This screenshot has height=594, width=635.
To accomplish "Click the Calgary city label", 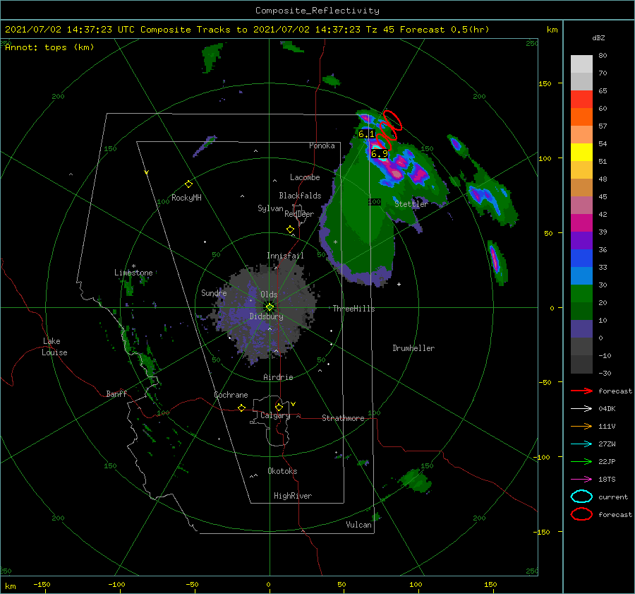I will [x=275, y=415].
